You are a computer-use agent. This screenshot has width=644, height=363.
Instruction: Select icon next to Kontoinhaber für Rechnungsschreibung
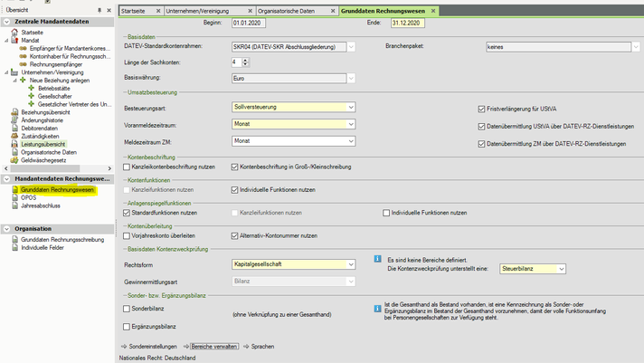[24, 56]
